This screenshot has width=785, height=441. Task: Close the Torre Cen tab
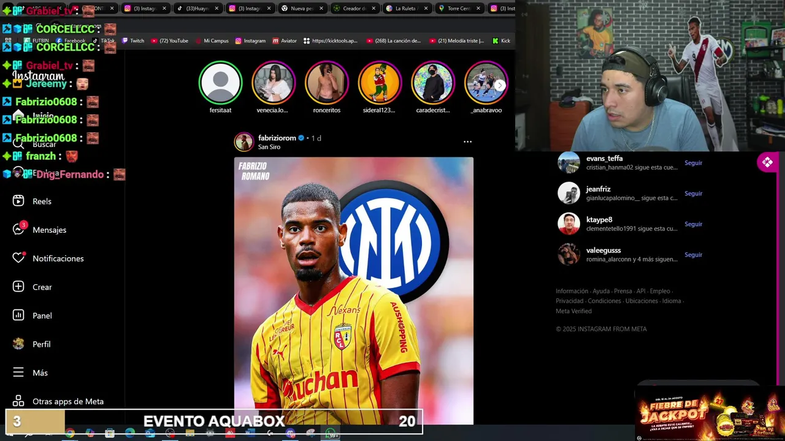(478, 9)
